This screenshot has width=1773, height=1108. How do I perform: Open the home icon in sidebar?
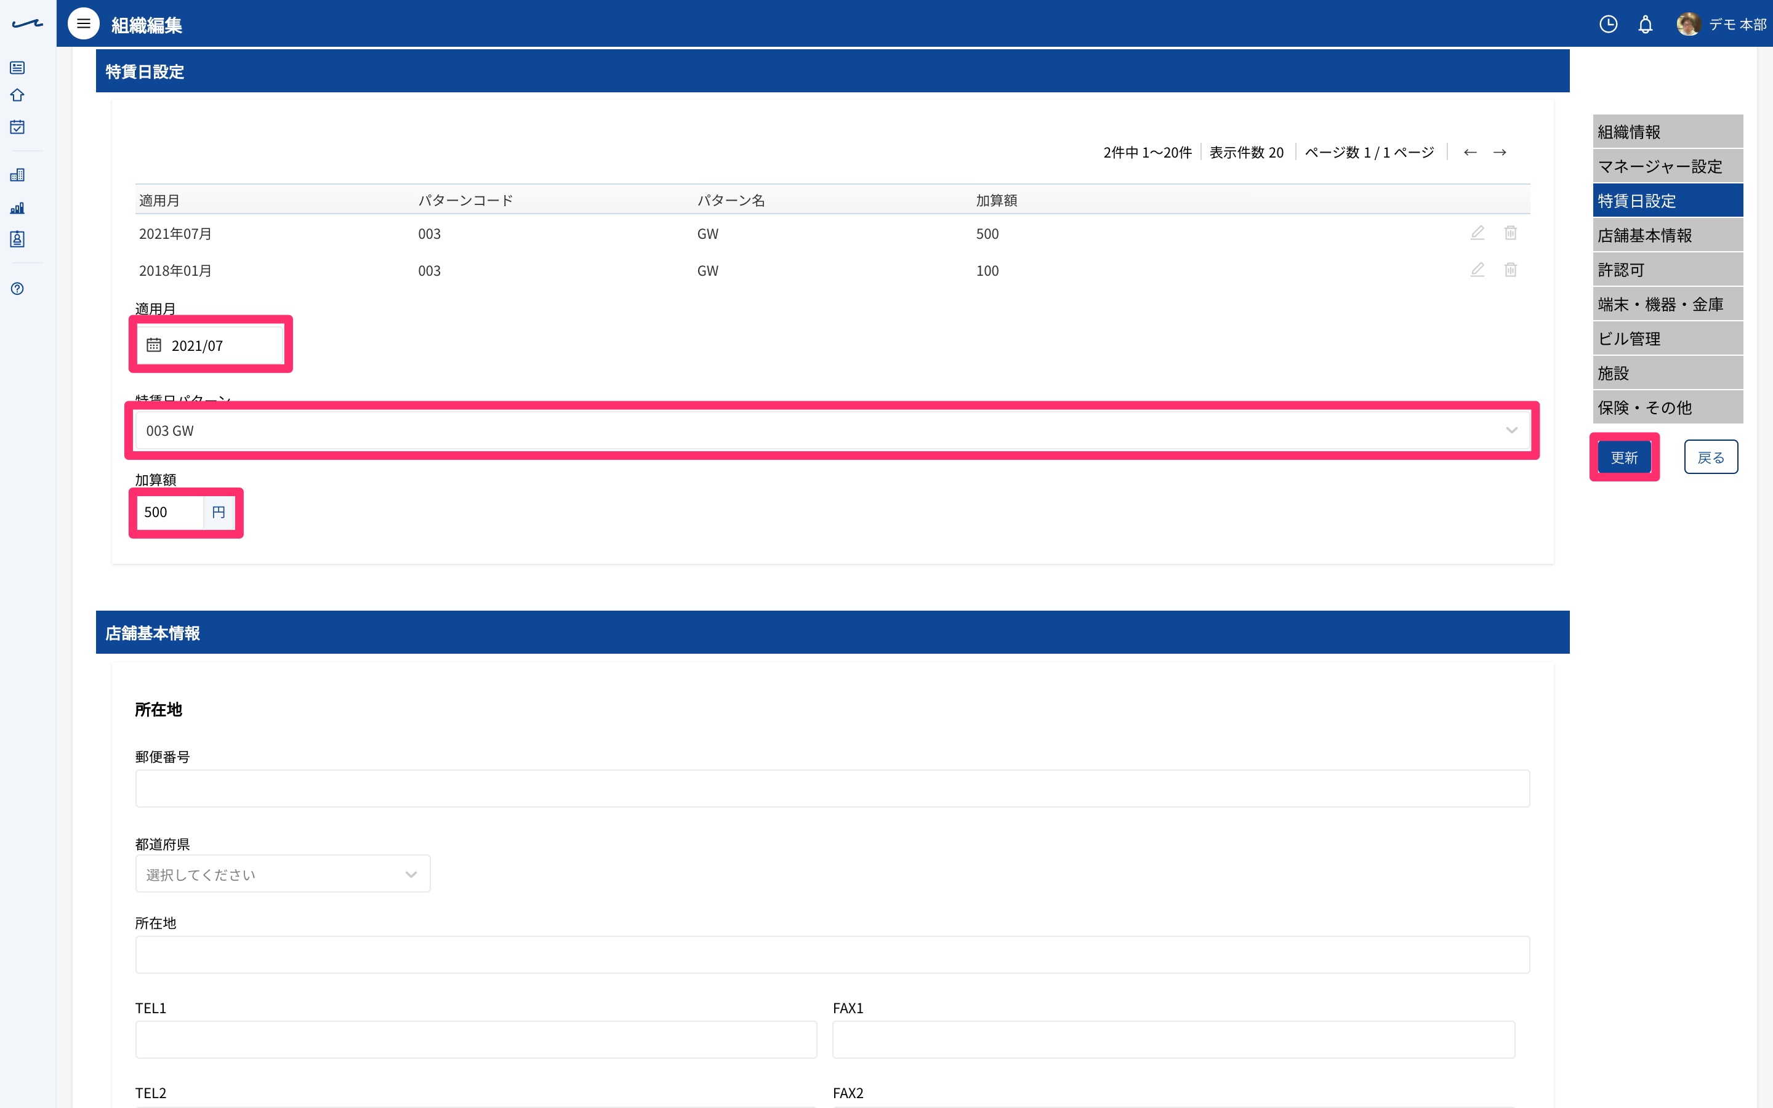click(18, 95)
